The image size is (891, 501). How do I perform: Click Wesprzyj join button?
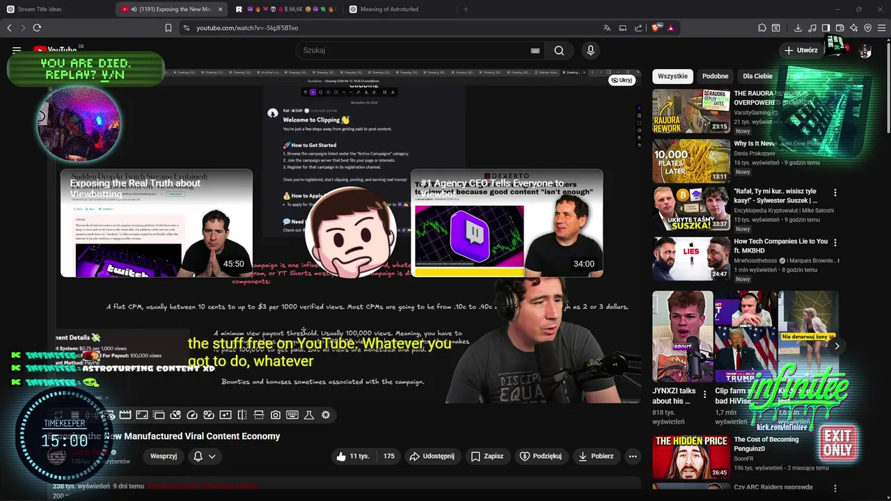click(x=164, y=456)
